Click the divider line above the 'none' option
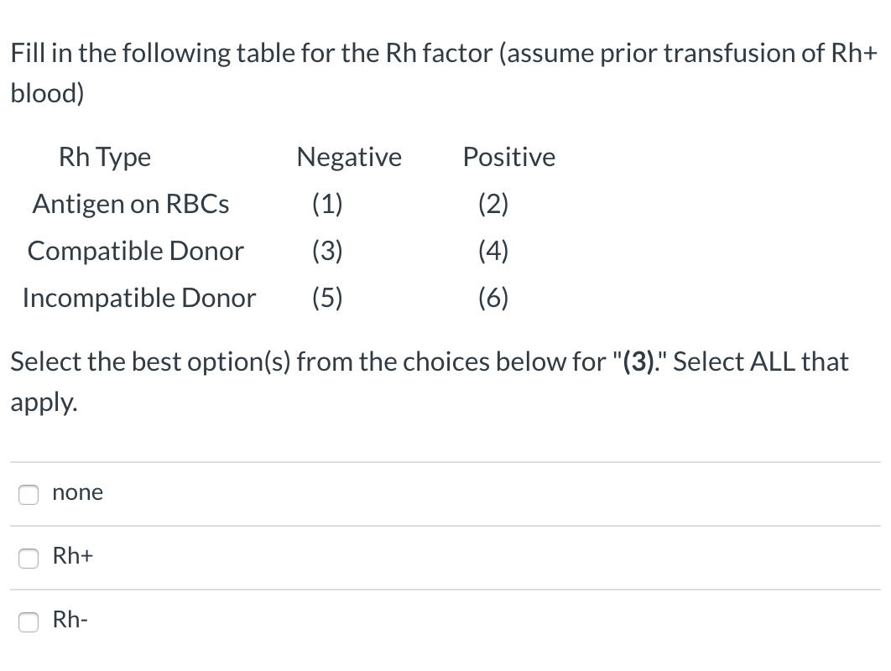Screen dimensions: 891x671 (445, 461)
